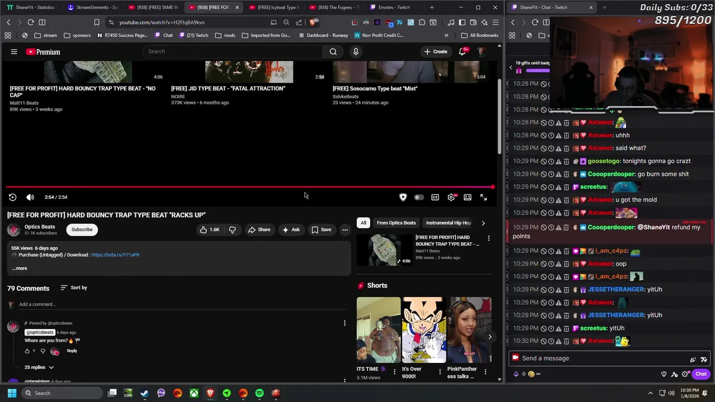Open the mods bookmarks folder
Screen dimensions: 715x402
(225, 35)
